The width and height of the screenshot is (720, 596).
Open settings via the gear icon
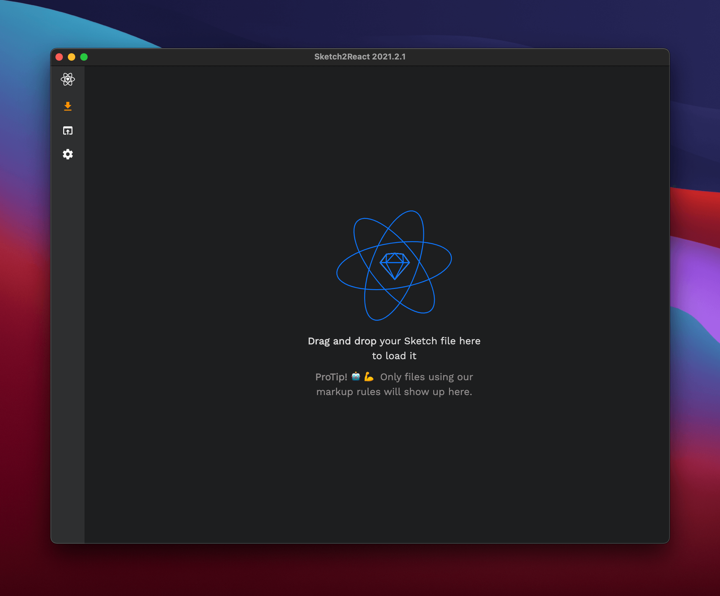pyautogui.click(x=68, y=154)
